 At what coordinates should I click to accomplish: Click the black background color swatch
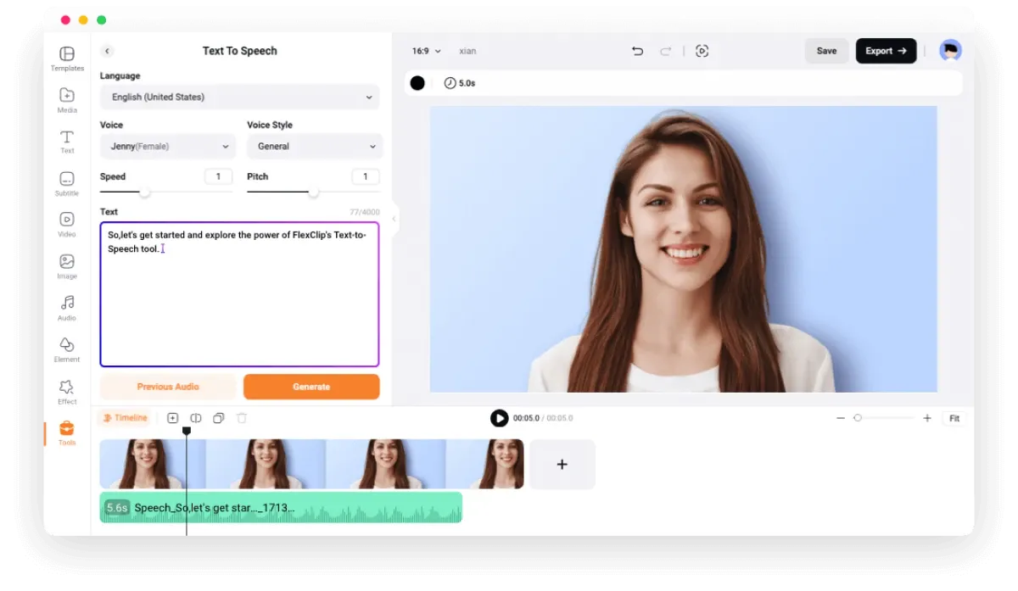pyautogui.click(x=417, y=83)
